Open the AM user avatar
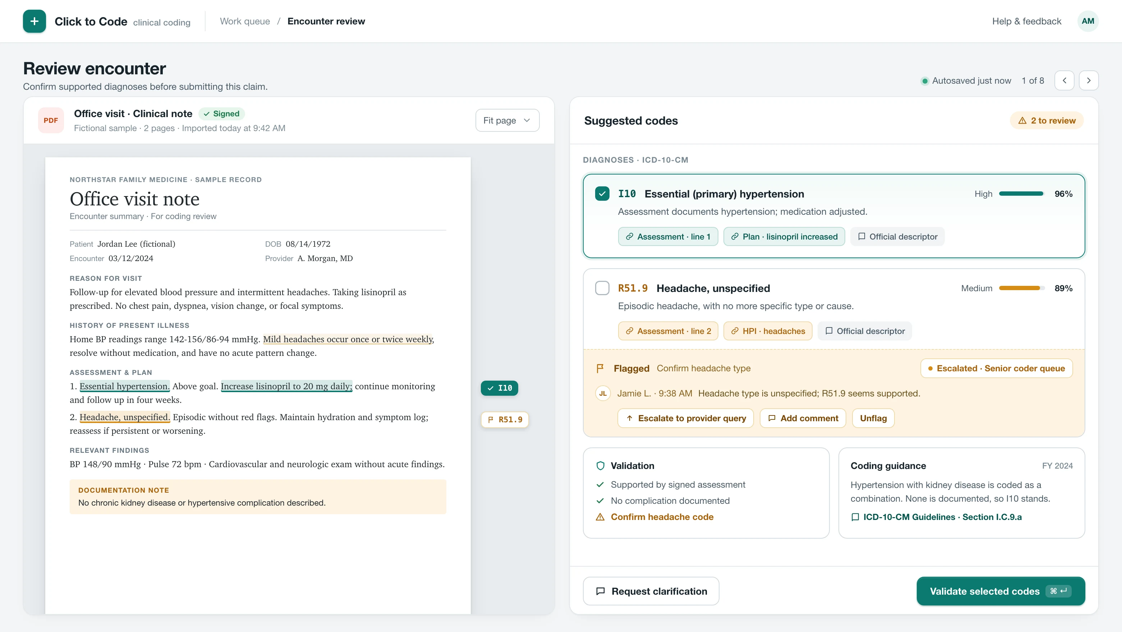Image resolution: width=1122 pixels, height=632 pixels. tap(1087, 21)
